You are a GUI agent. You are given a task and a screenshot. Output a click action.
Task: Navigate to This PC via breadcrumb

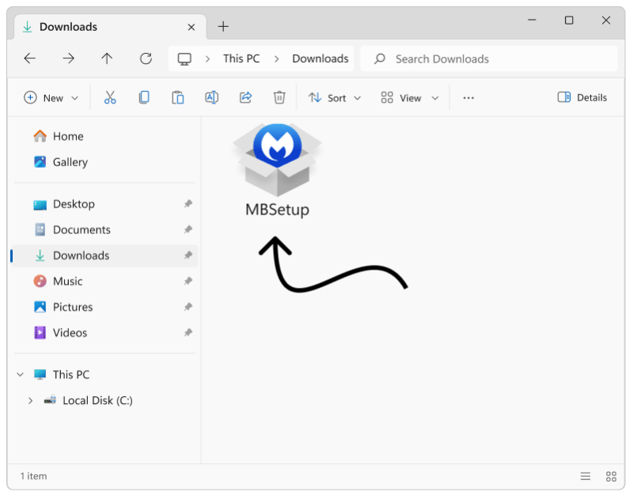click(x=241, y=59)
